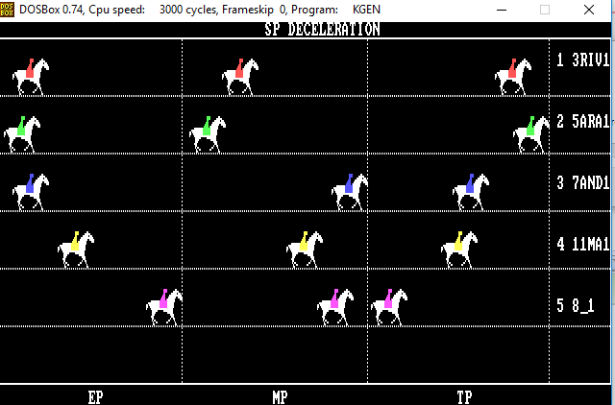Click the magenta horse in the EP column
The width and height of the screenshot is (615, 405).
[x=164, y=307]
